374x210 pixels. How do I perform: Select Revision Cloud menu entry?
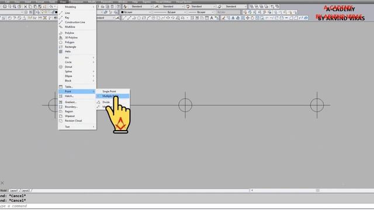tap(77, 121)
